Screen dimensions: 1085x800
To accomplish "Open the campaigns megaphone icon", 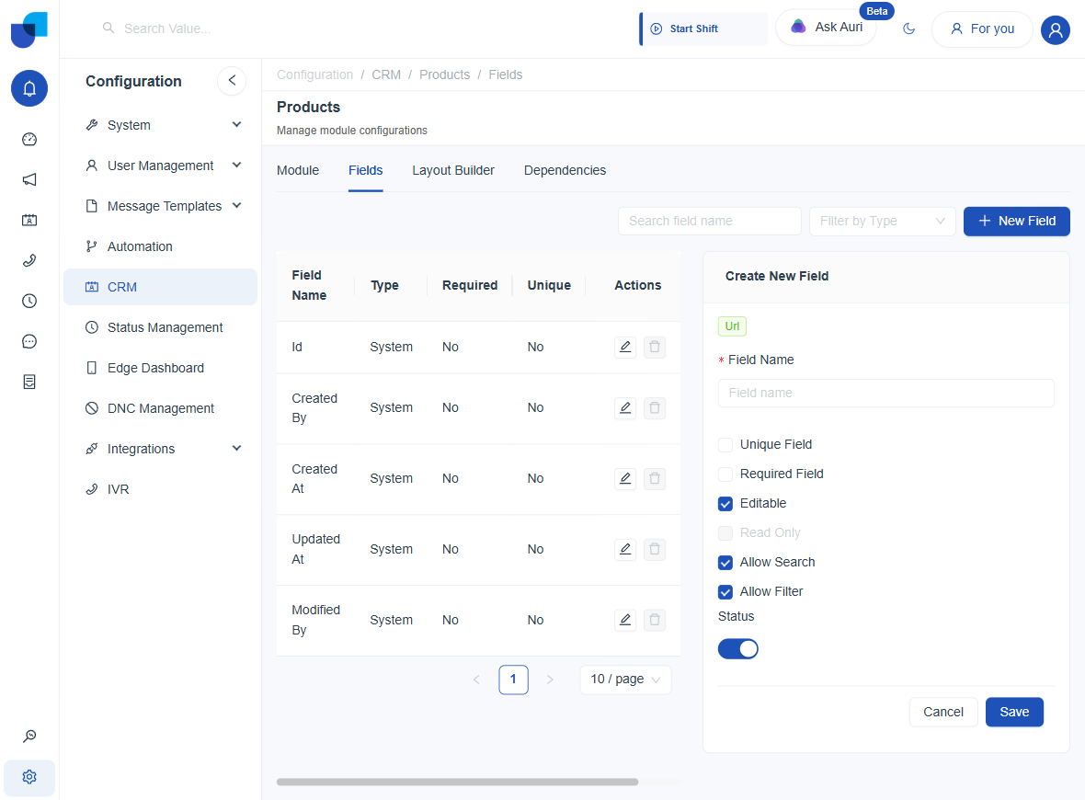I will pos(29,180).
